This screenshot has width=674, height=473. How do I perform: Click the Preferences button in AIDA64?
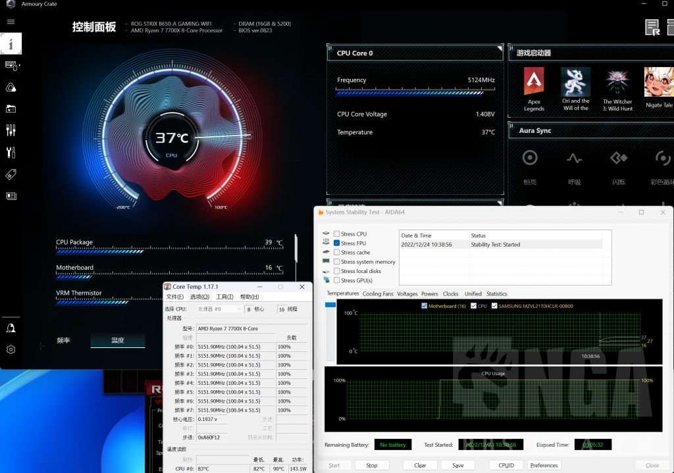click(x=544, y=465)
